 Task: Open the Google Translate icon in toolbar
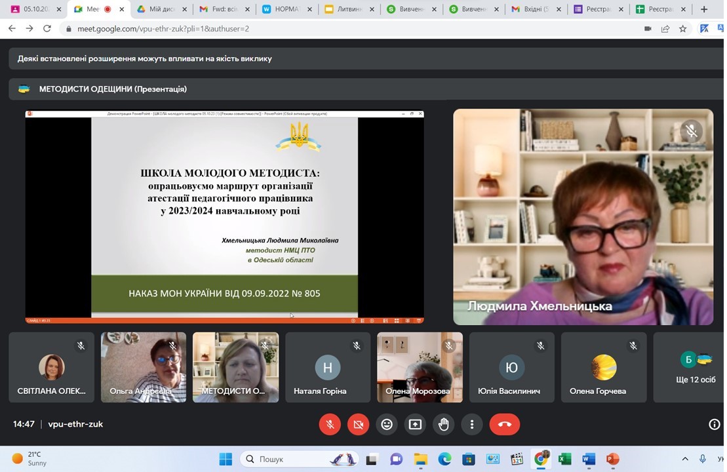(704, 29)
